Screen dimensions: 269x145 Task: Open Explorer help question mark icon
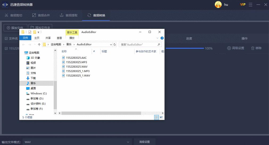click(162, 38)
